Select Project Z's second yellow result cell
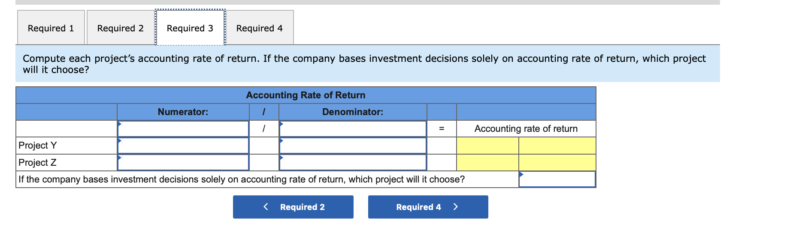Screen dimensions: 799x225 click(557, 163)
